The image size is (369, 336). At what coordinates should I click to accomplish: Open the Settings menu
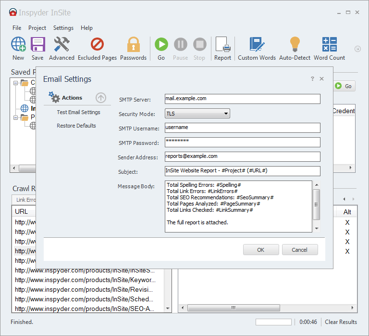(x=63, y=28)
